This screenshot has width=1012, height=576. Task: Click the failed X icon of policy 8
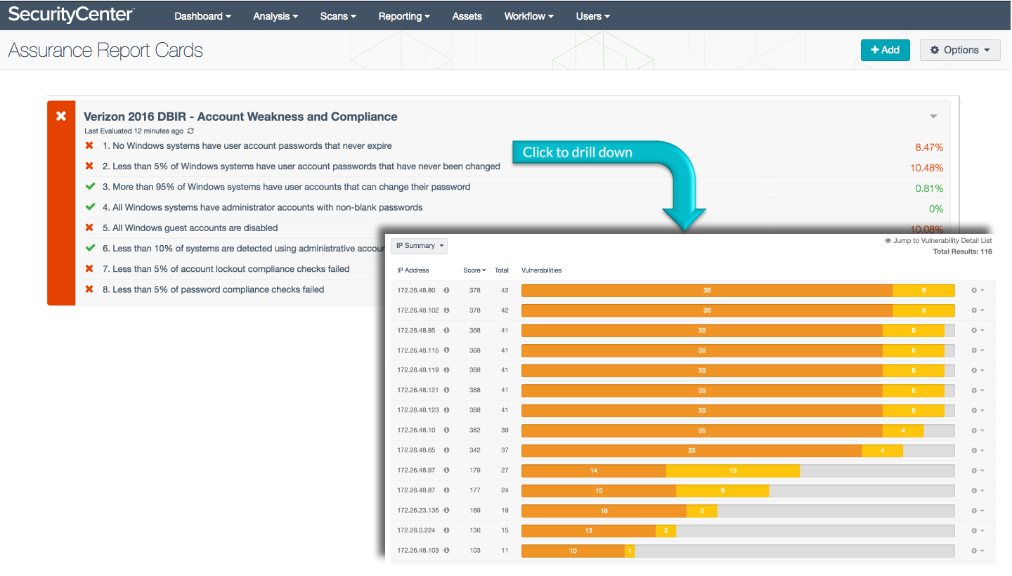click(89, 289)
